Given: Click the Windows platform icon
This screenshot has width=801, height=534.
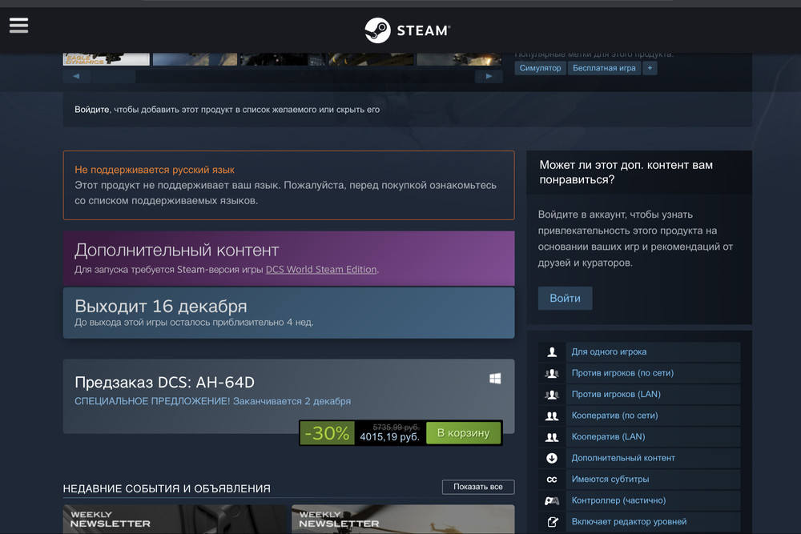Looking at the screenshot, I should pyautogui.click(x=495, y=379).
